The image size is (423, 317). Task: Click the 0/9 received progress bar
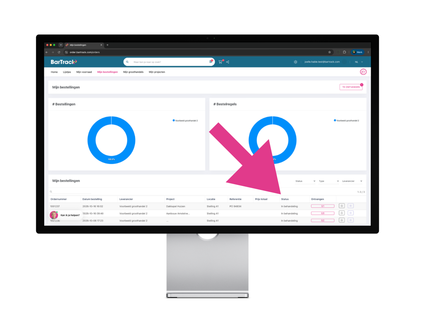323,213
